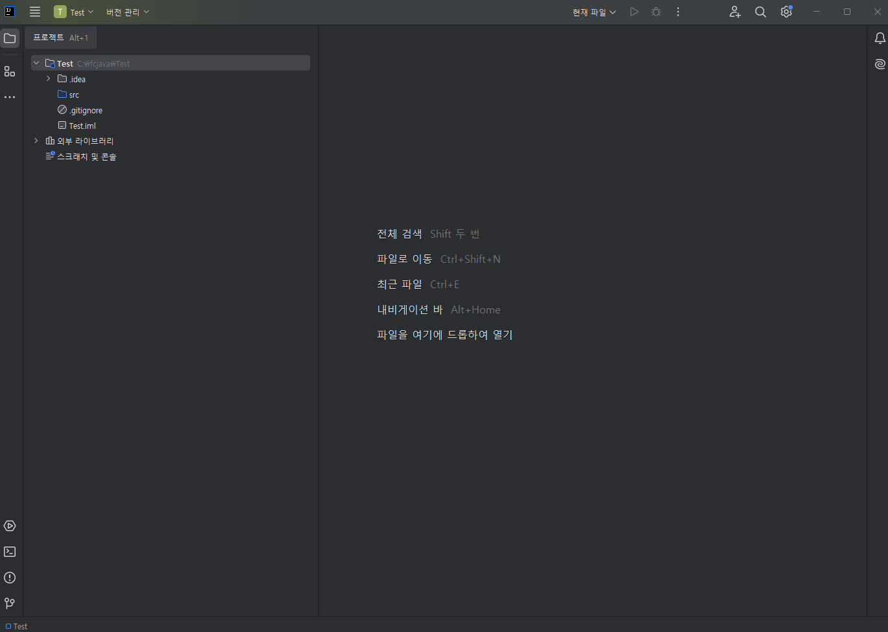Click the 외부 라이브러리 library icon
This screenshot has width=888, height=632.
click(x=50, y=141)
